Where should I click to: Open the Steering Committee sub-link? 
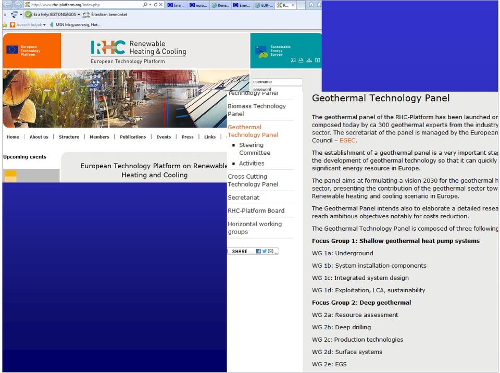tap(255, 149)
